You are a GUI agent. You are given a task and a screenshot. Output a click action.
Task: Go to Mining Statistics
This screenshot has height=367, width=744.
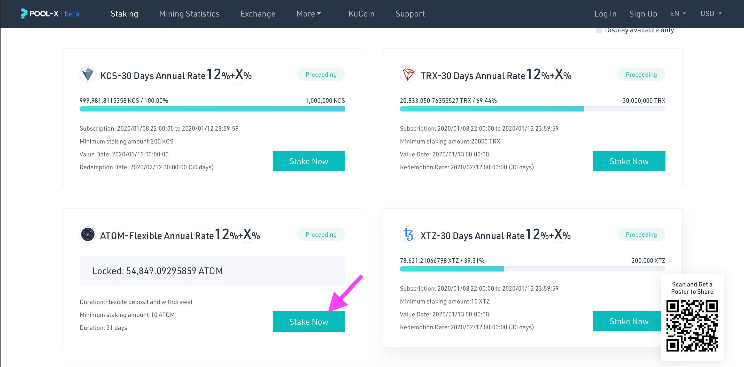click(x=189, y=14)
